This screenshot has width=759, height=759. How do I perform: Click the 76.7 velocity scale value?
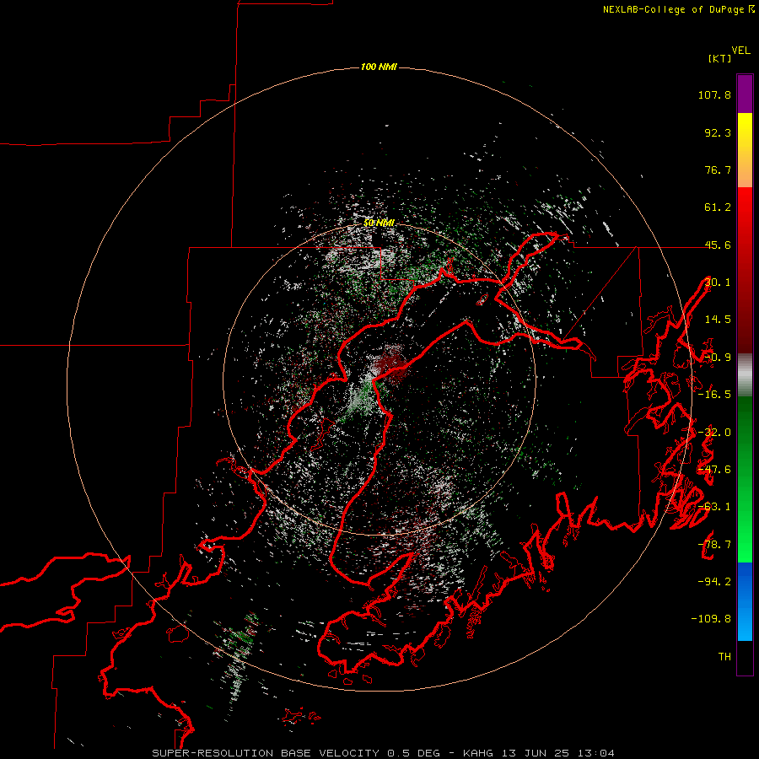click(718, 170)
